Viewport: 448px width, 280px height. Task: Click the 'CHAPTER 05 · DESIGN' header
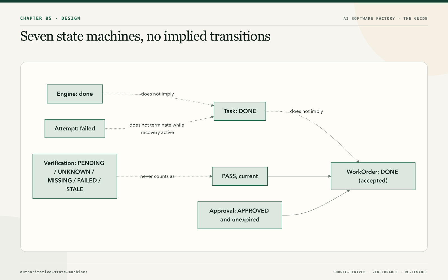[50, 18]
